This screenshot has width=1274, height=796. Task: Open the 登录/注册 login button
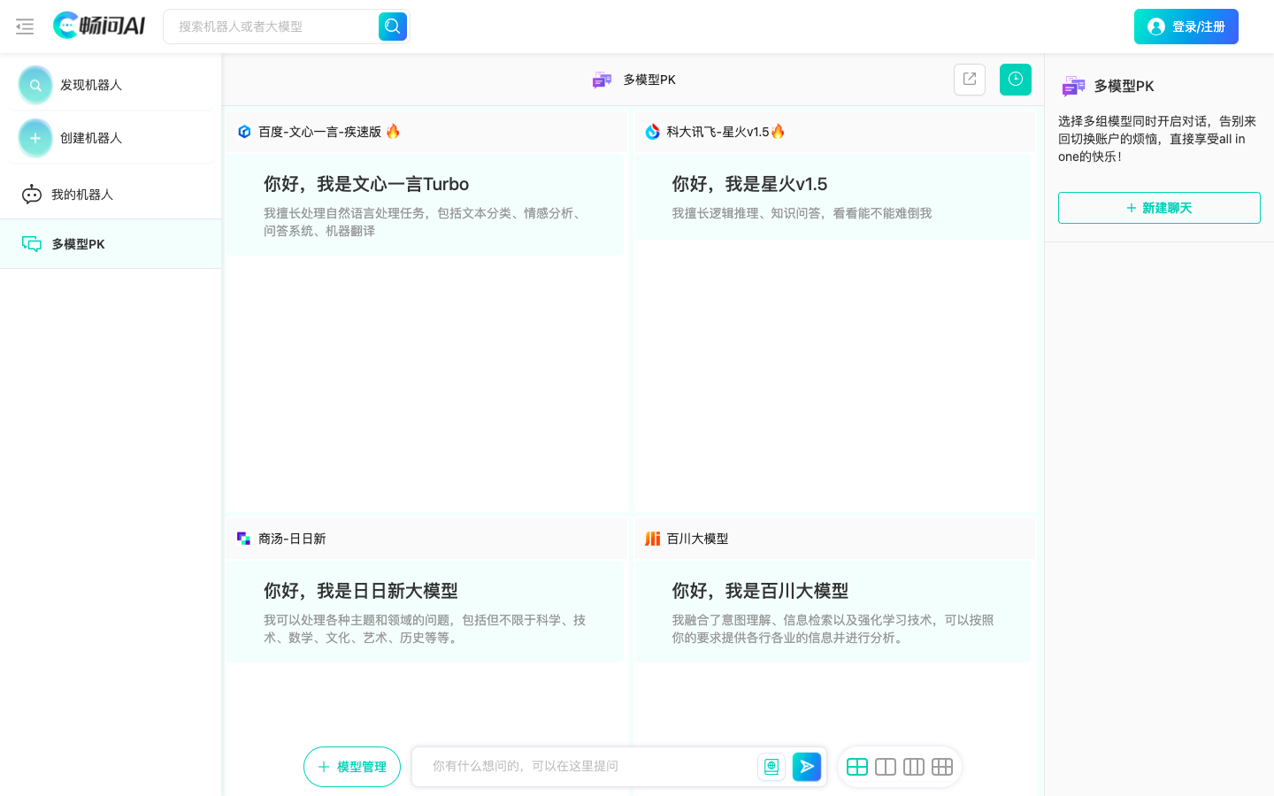point(1186,27)
